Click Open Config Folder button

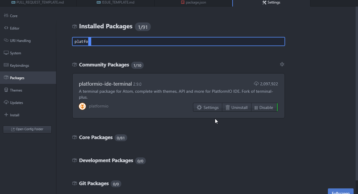(27, 129)
